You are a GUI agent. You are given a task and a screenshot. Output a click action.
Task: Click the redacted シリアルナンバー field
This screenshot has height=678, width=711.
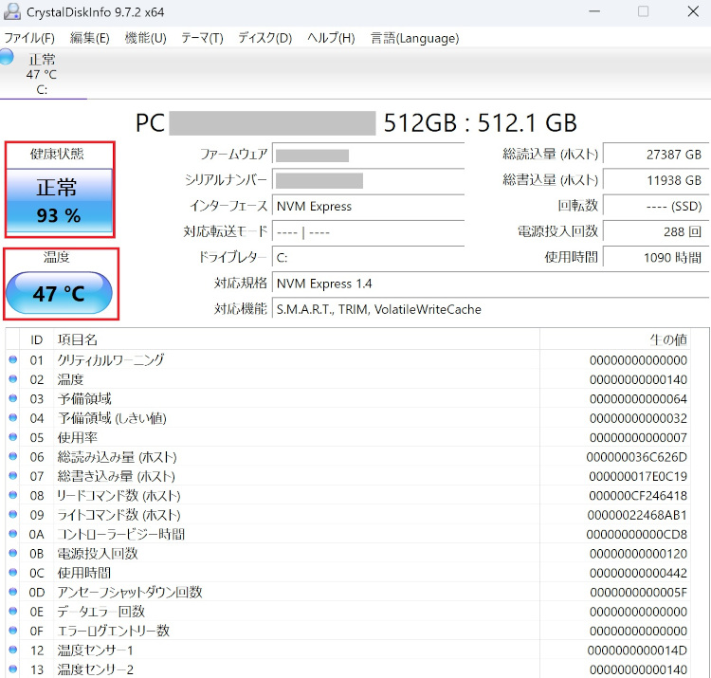click(369, 180)
